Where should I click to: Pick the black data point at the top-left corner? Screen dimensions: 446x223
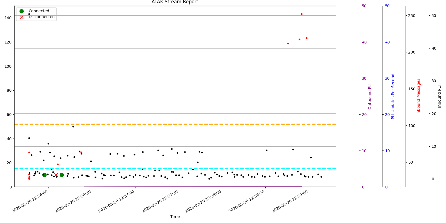click(29, 14)
